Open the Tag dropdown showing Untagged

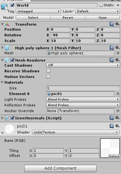click(38, 11)
